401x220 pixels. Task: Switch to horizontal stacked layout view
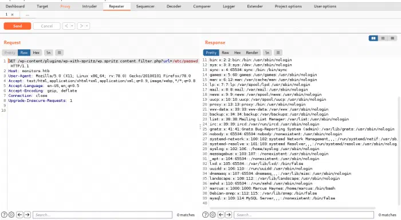pos(383,38)
